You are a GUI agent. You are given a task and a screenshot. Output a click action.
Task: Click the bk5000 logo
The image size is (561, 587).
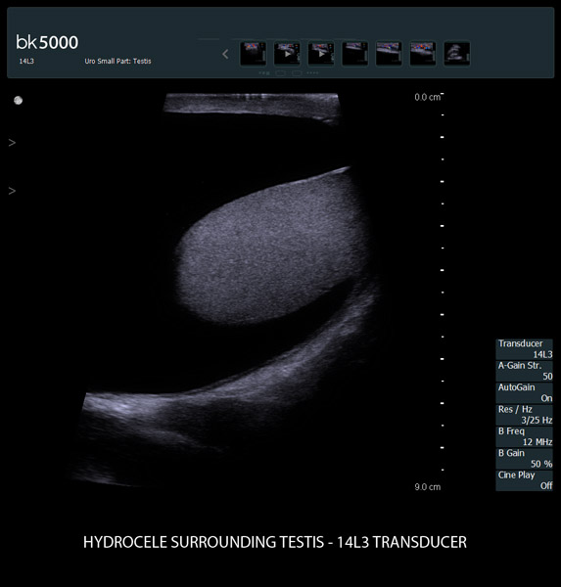(x=47, y=42)
